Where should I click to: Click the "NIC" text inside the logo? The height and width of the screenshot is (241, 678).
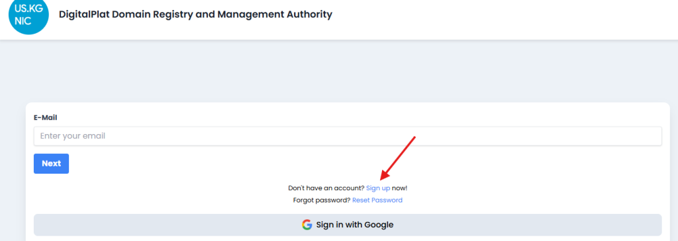[x=23, y=20]
